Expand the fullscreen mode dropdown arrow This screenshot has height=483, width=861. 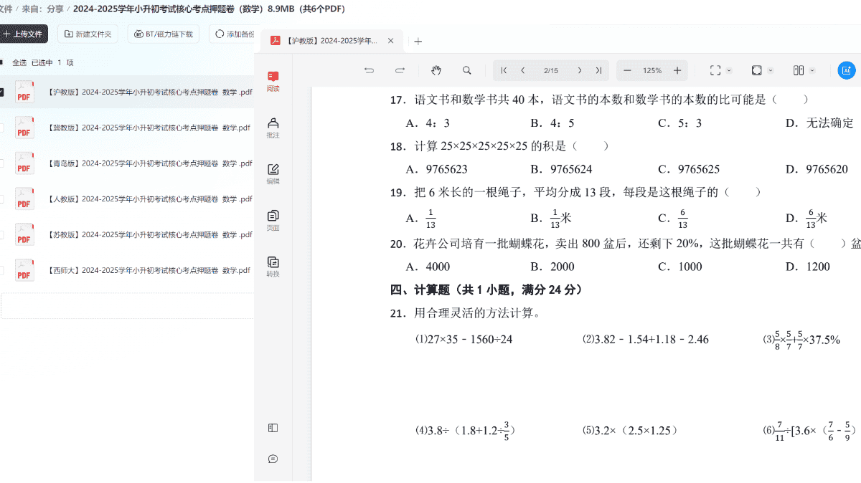coord(729,70)
